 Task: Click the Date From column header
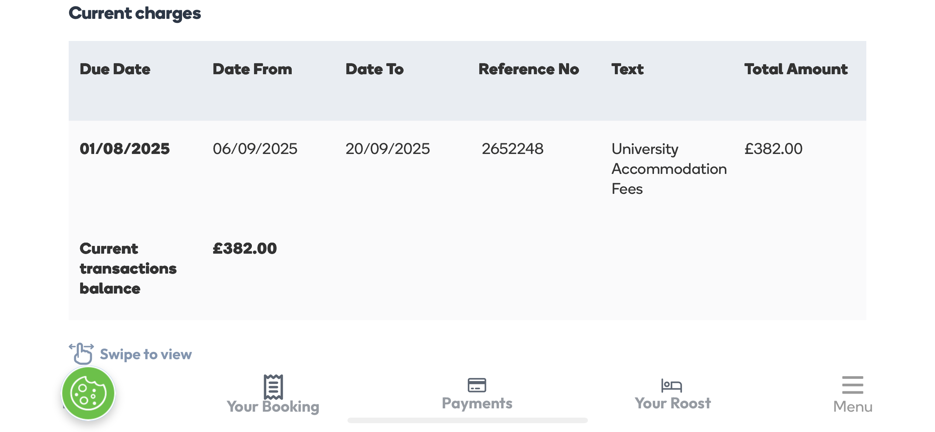[x=253, y=69]
